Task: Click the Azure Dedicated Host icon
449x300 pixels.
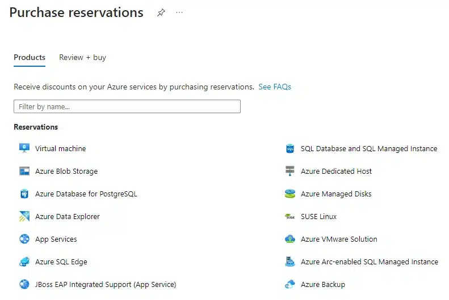Action: point(290,171)
